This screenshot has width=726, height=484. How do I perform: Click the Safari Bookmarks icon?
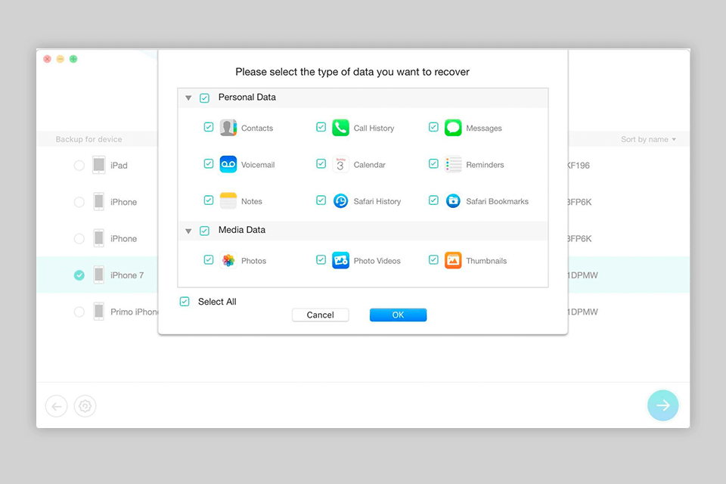tap(453, 201)
